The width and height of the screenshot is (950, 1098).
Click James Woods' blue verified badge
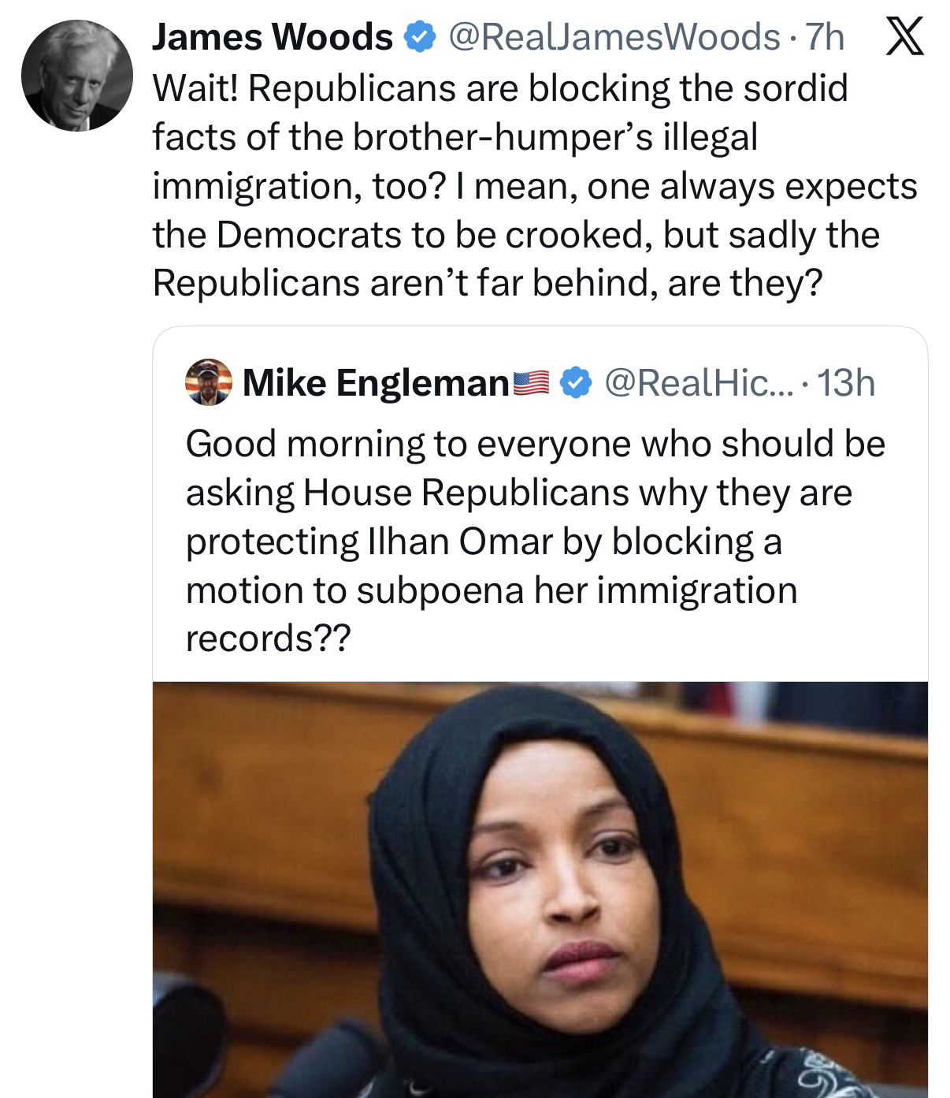pyautogui.click(x=420, y=37)
